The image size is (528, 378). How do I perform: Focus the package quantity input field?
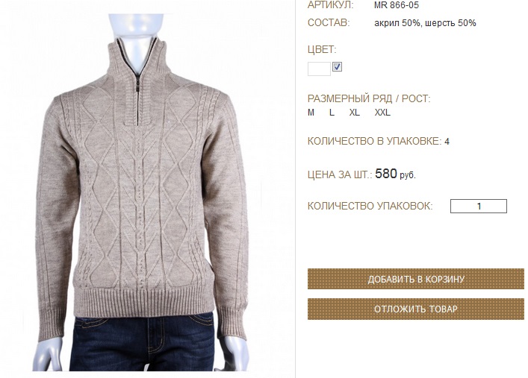point(479,207)
